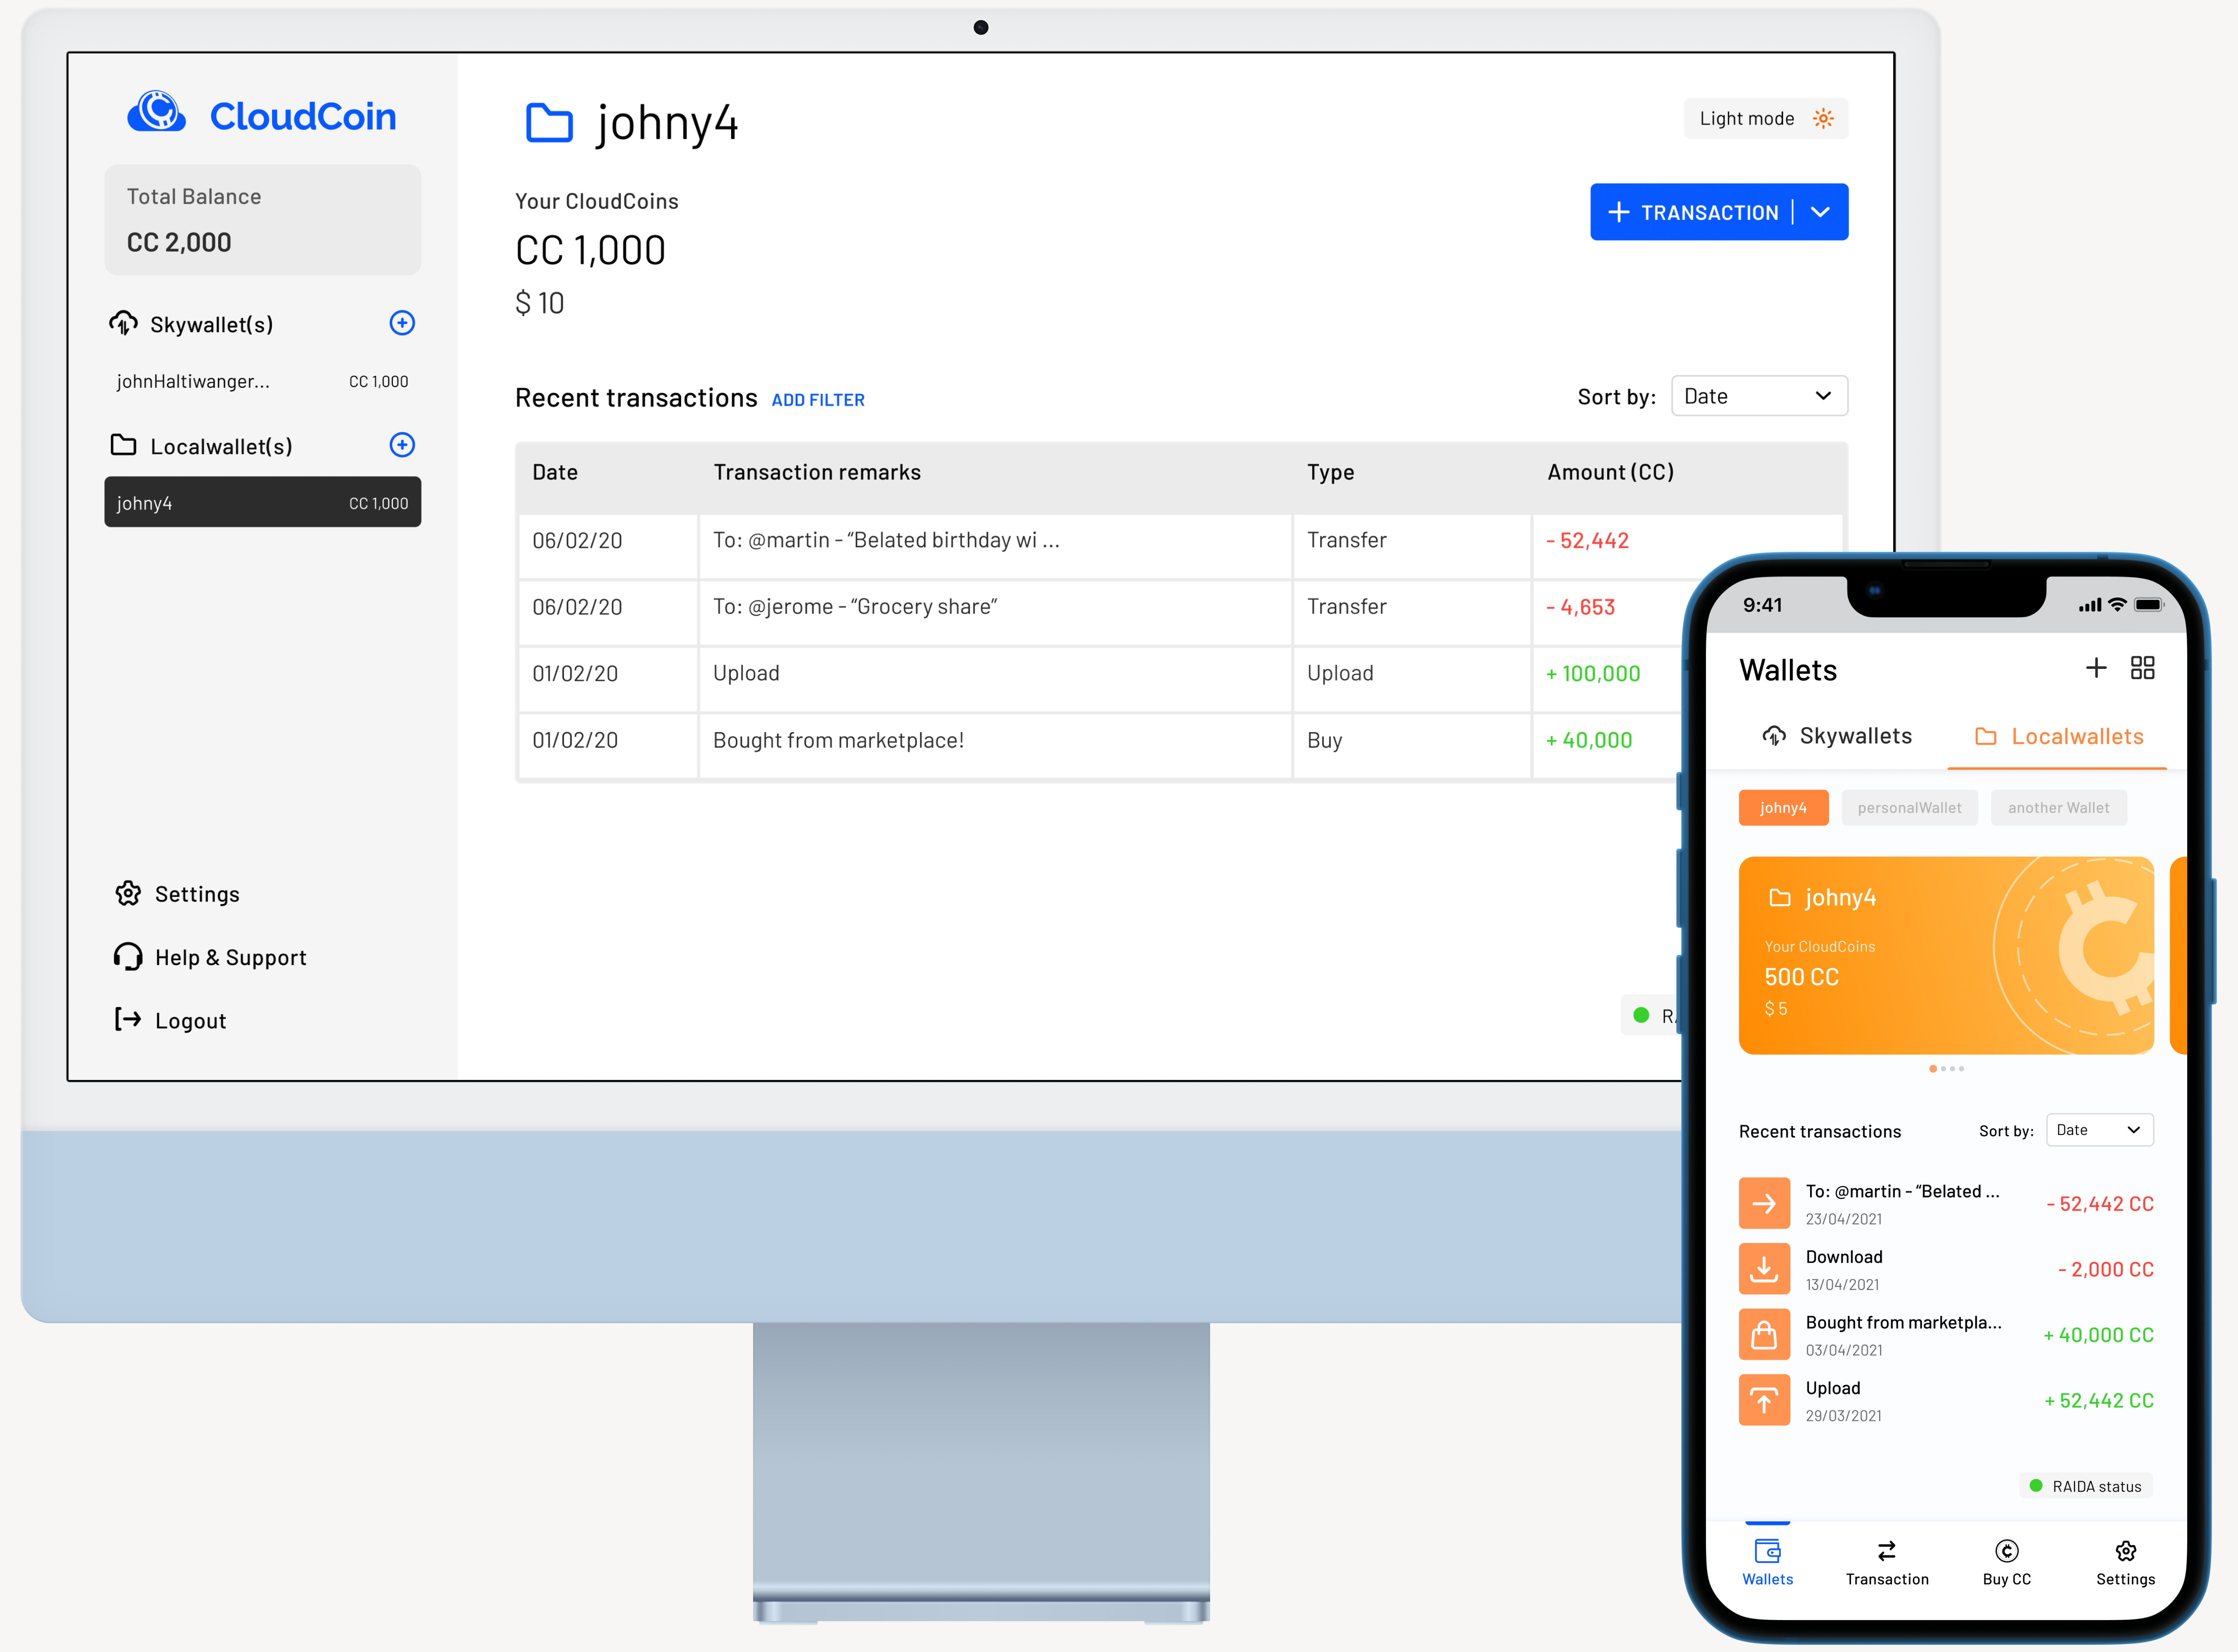The width and height of the screenshot is (2238, 1652).
Task: Check the RAIDA status indicator
Action: (2085, 1486)
